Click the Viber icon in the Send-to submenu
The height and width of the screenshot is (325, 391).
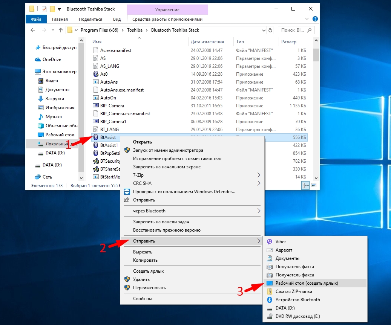click(269, 242)
